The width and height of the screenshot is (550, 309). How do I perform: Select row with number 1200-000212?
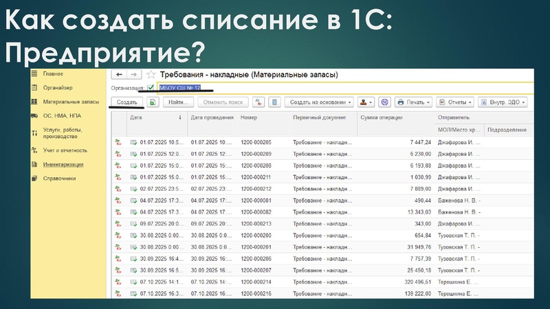[x=322, y=189]
